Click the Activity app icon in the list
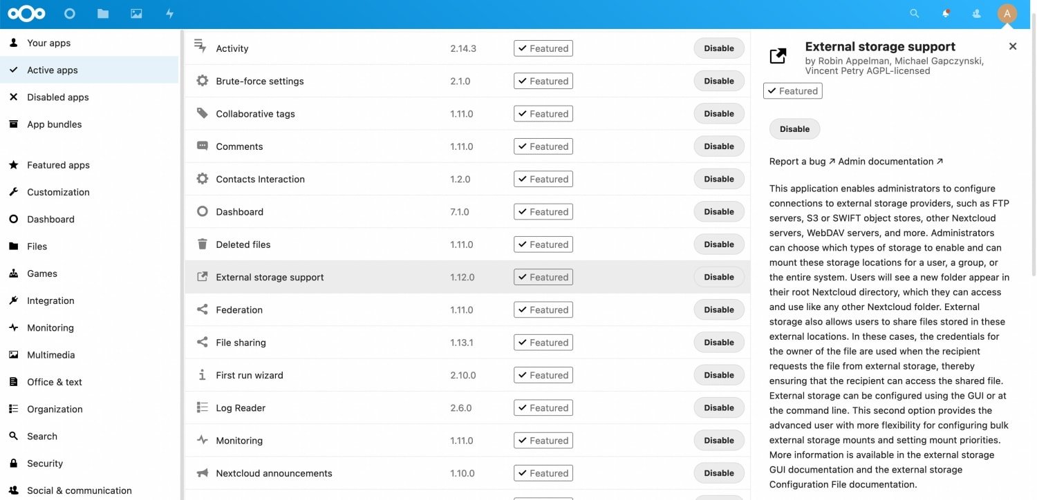Image resolution: width=1037 pixels, height=500 pixels. [x=200, y=46]
